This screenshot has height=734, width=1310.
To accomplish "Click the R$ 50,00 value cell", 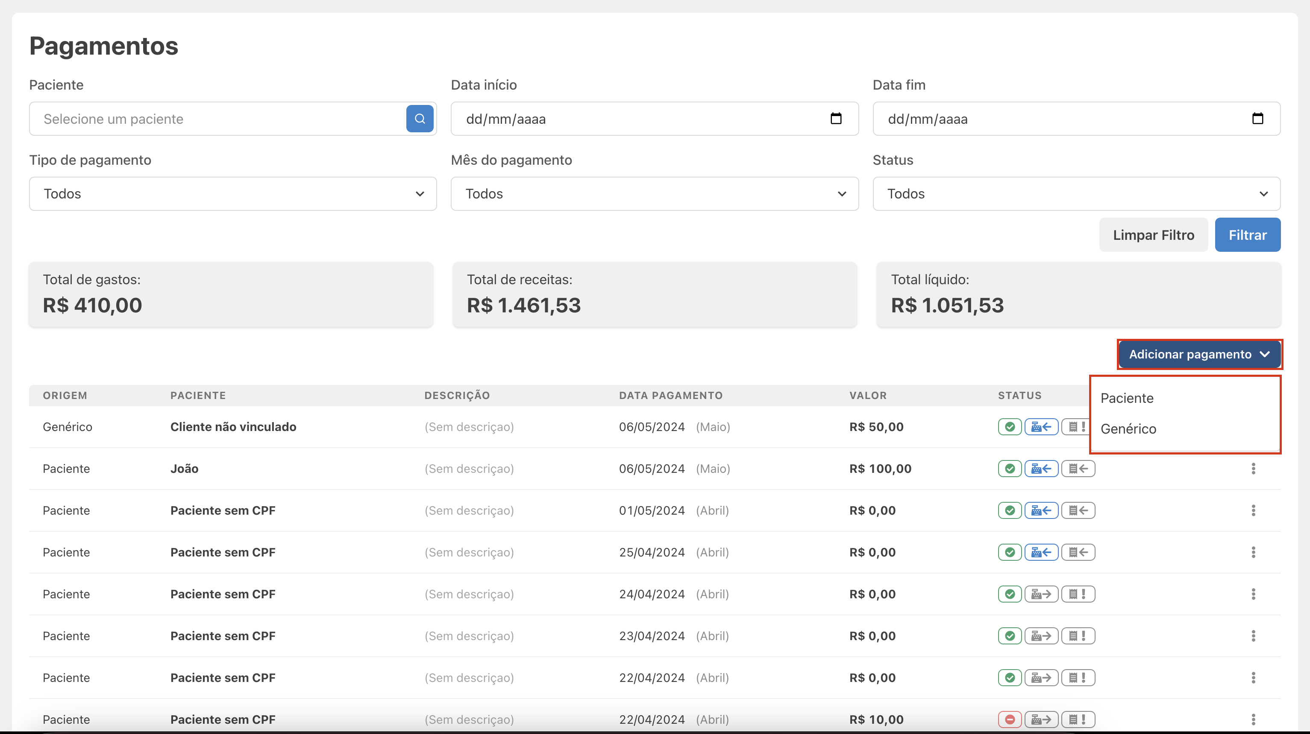I will [876, 427].
